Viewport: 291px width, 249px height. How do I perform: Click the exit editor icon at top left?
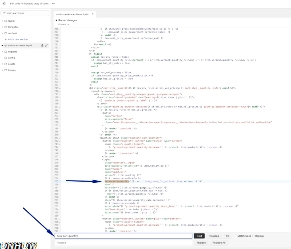click(x=4, y=4)
